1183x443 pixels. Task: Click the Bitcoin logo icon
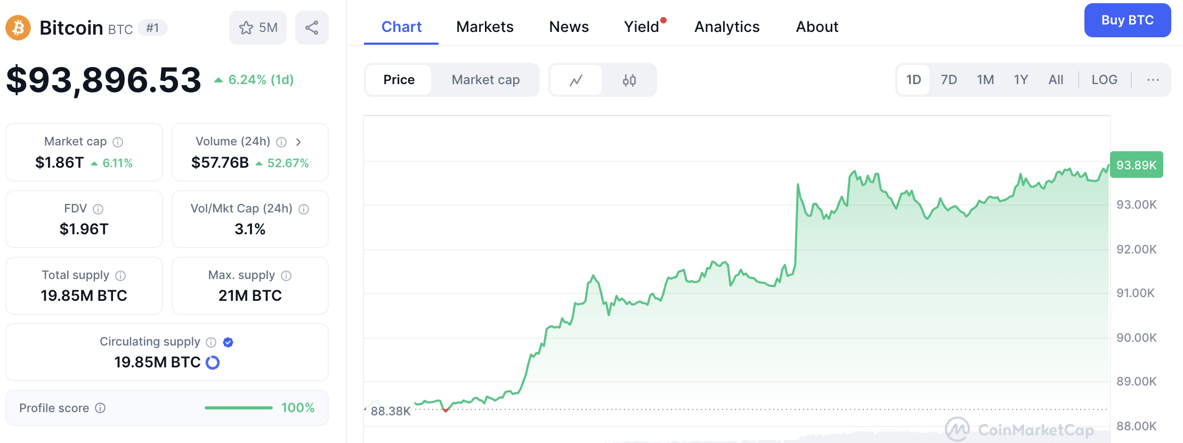[x=18, y=28]
